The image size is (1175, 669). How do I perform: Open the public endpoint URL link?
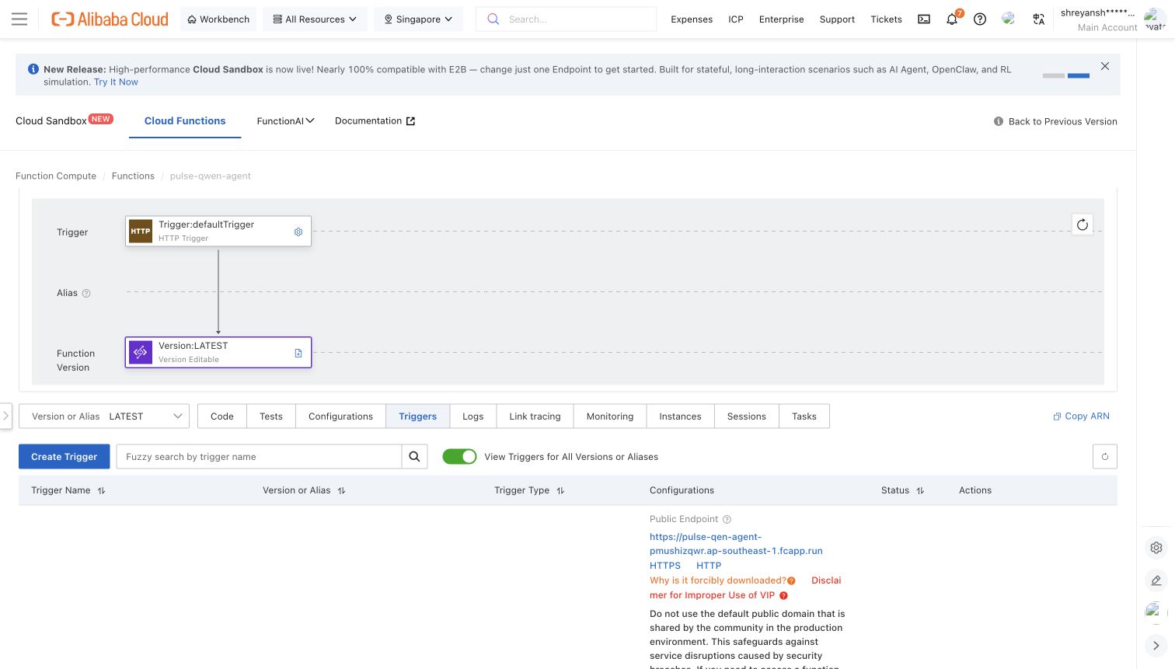(736, 544)
